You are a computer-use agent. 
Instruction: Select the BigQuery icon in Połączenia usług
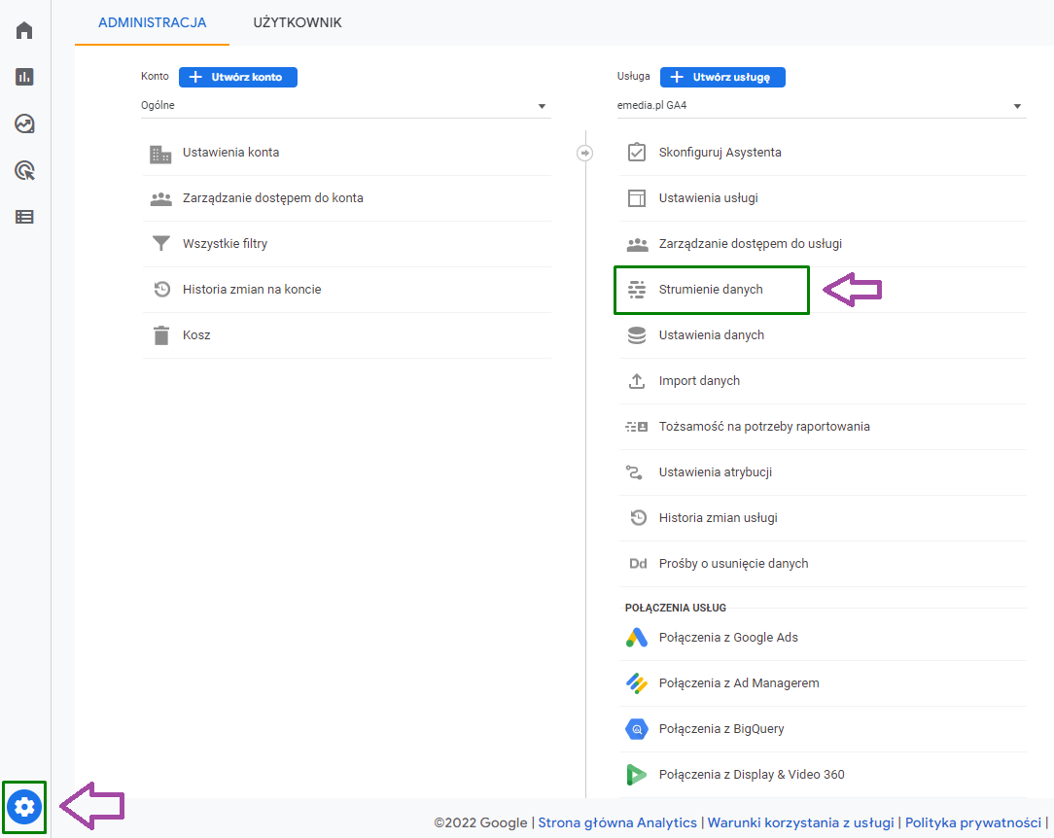pos(637,728)
